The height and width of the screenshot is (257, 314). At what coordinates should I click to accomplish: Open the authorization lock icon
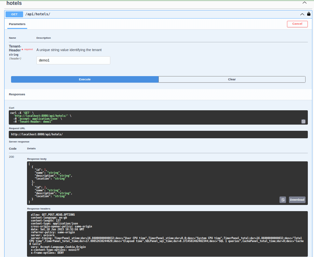(308, 14)
